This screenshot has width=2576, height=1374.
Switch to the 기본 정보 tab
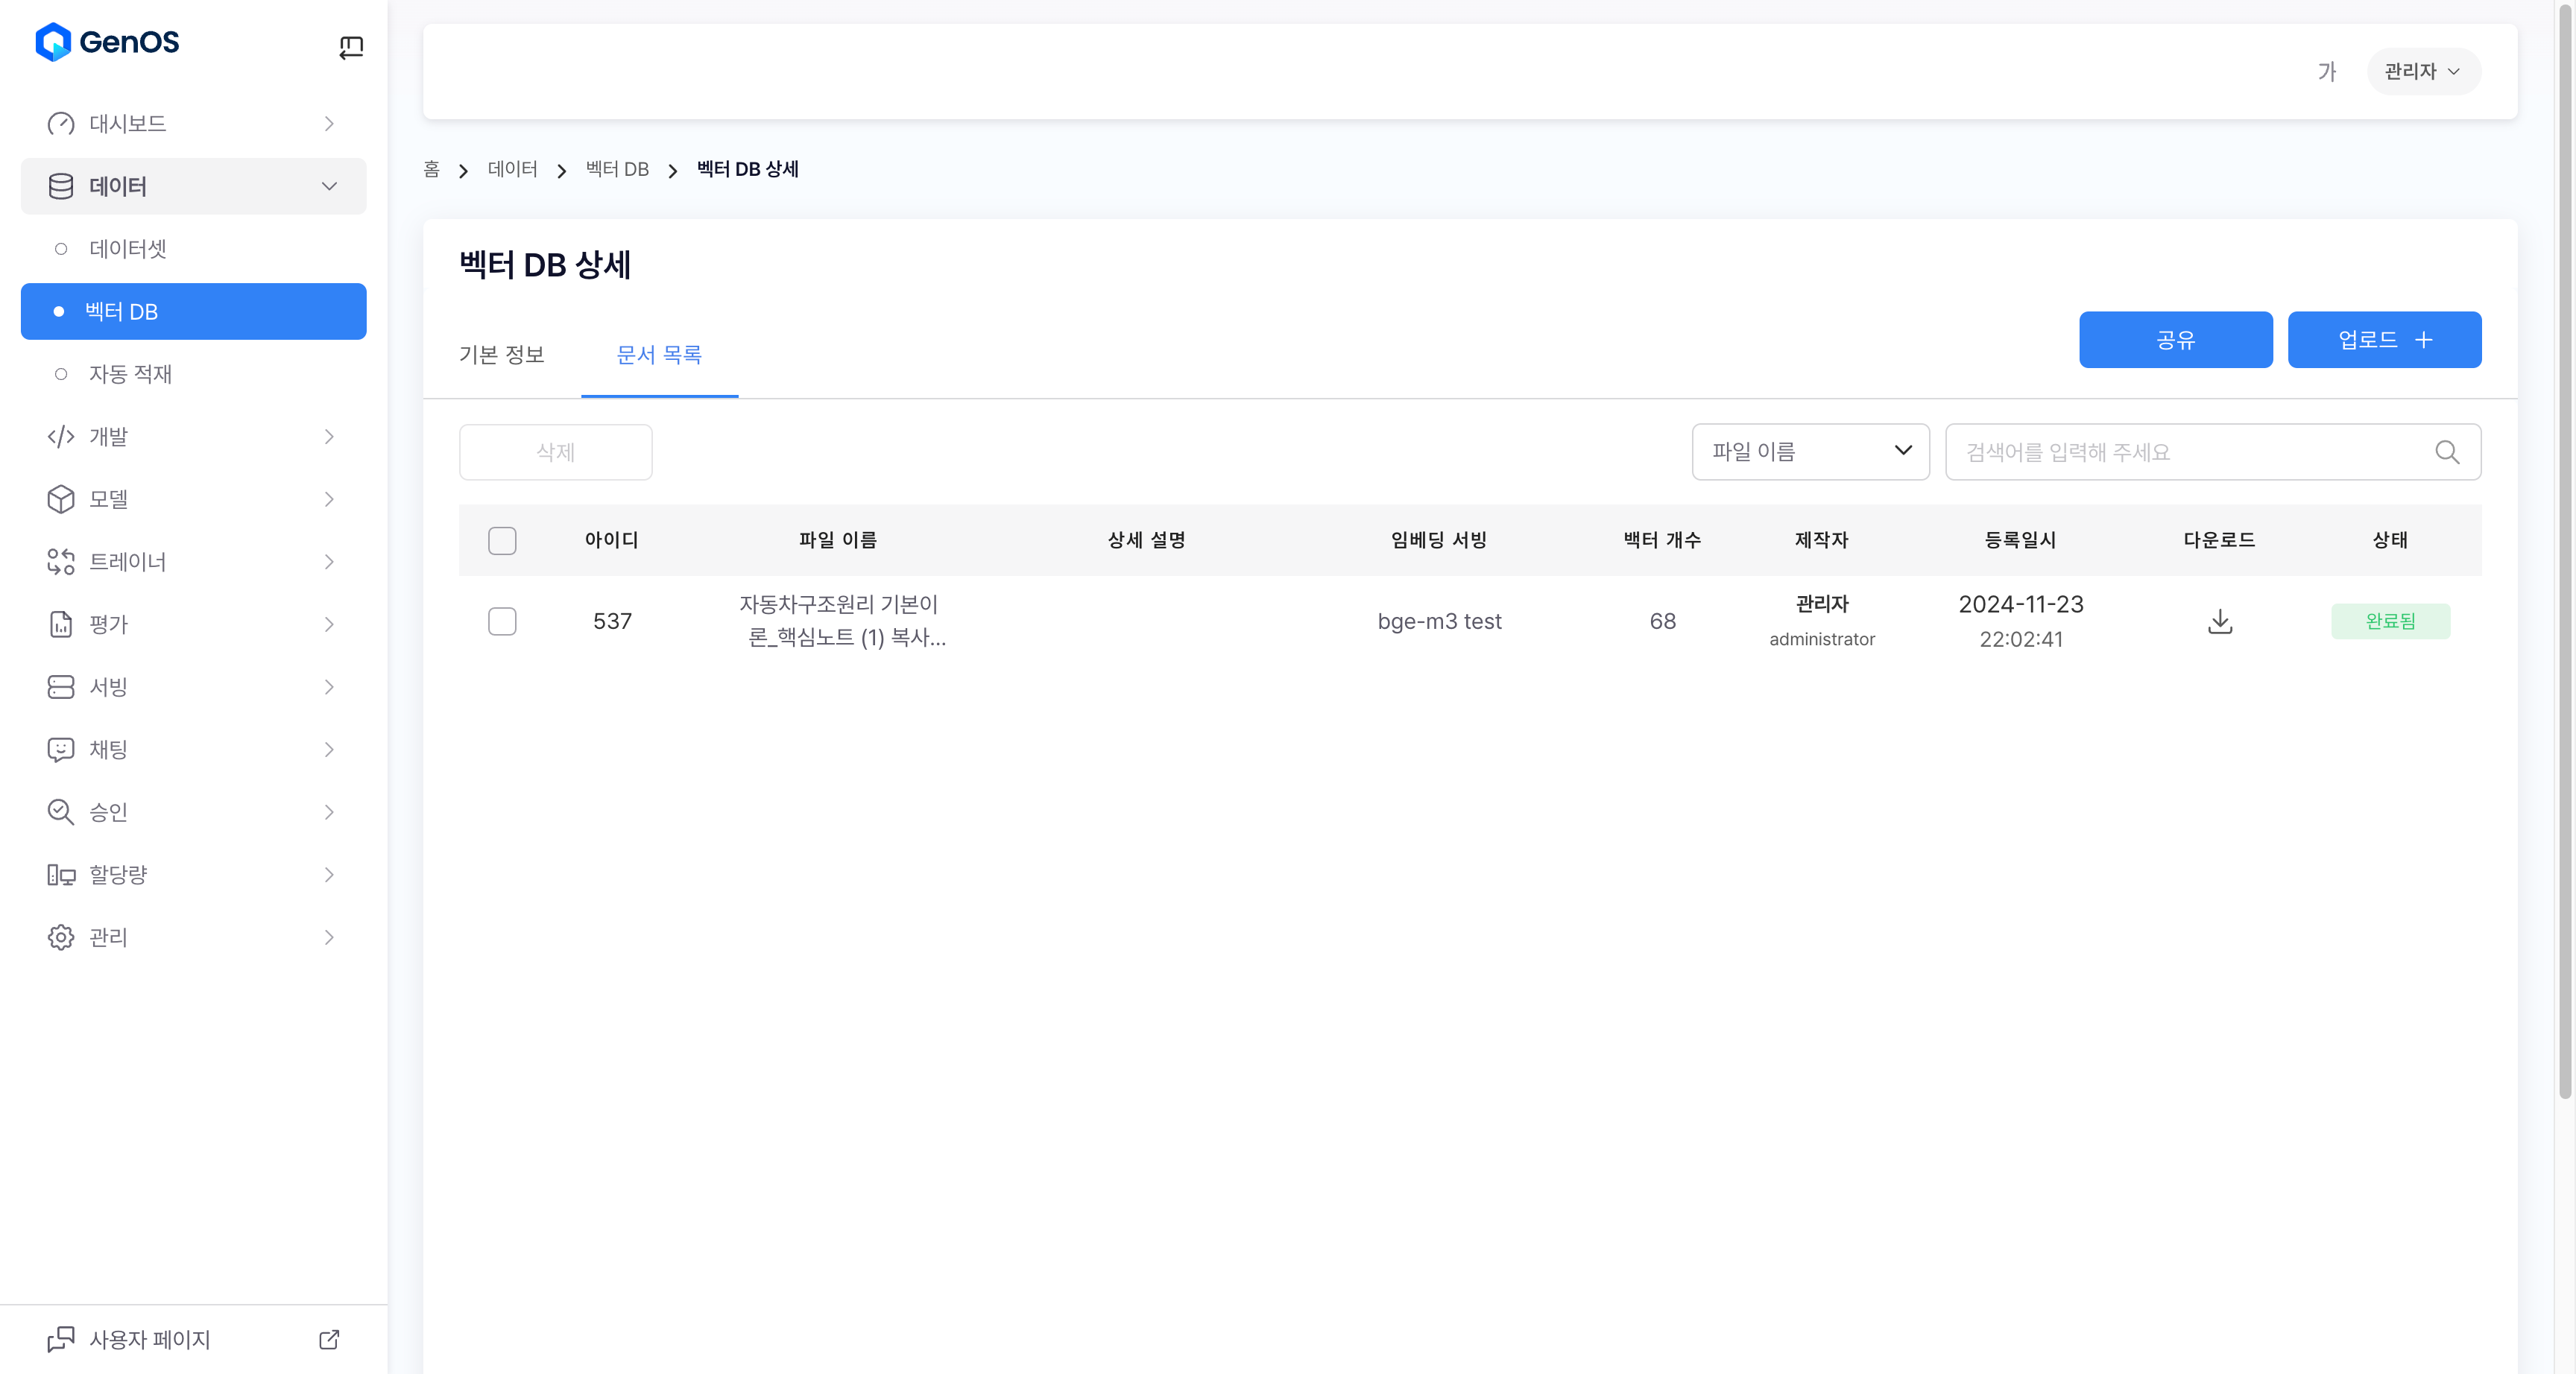tap(501, 355)
